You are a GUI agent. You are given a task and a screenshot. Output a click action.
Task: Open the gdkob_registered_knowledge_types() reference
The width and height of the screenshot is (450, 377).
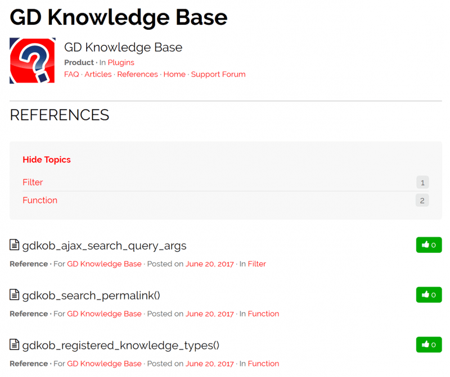[120, 346]
